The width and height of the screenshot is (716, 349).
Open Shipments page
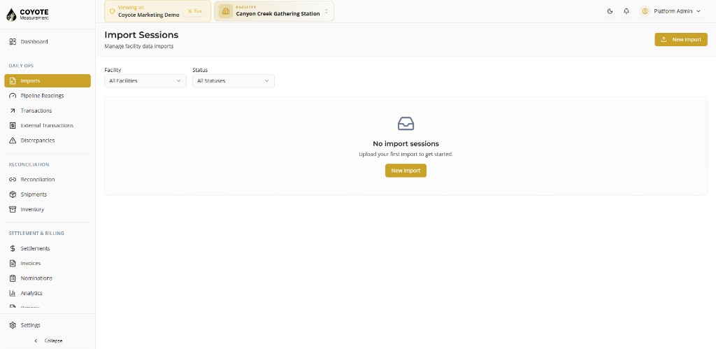[x=48, y=194]
